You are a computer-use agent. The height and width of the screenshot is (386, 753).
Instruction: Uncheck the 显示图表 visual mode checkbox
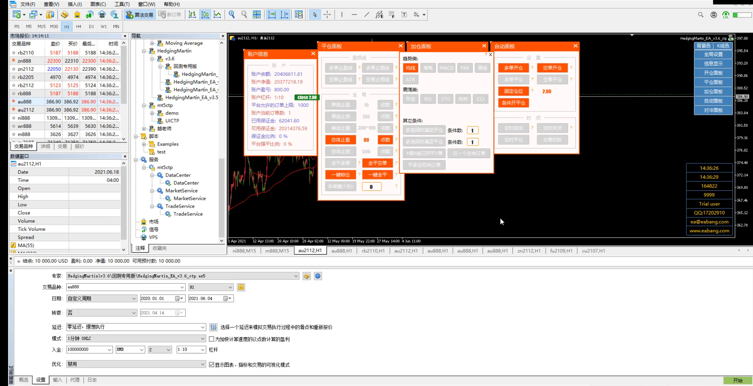tap(211, 365)
